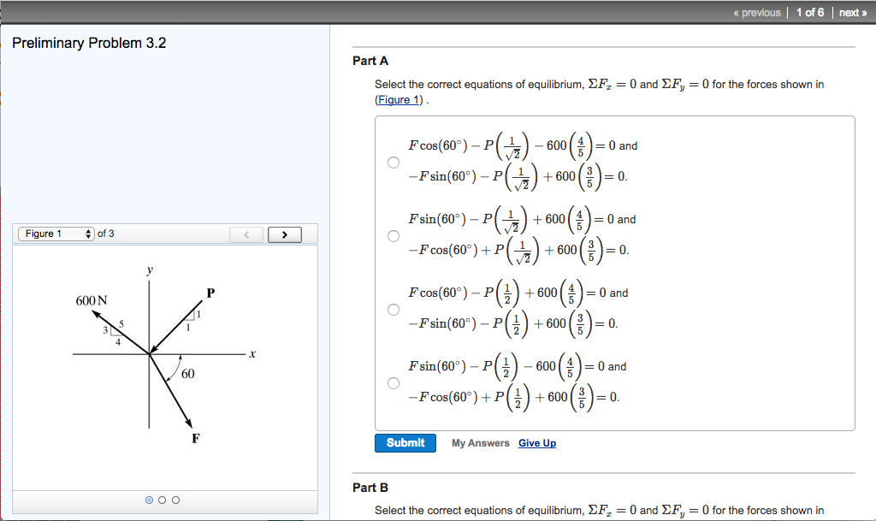The height and width of the screenshot is (521, 876).
Task: Select the fourth equilibrium equation option
Action: coord(394,382)
